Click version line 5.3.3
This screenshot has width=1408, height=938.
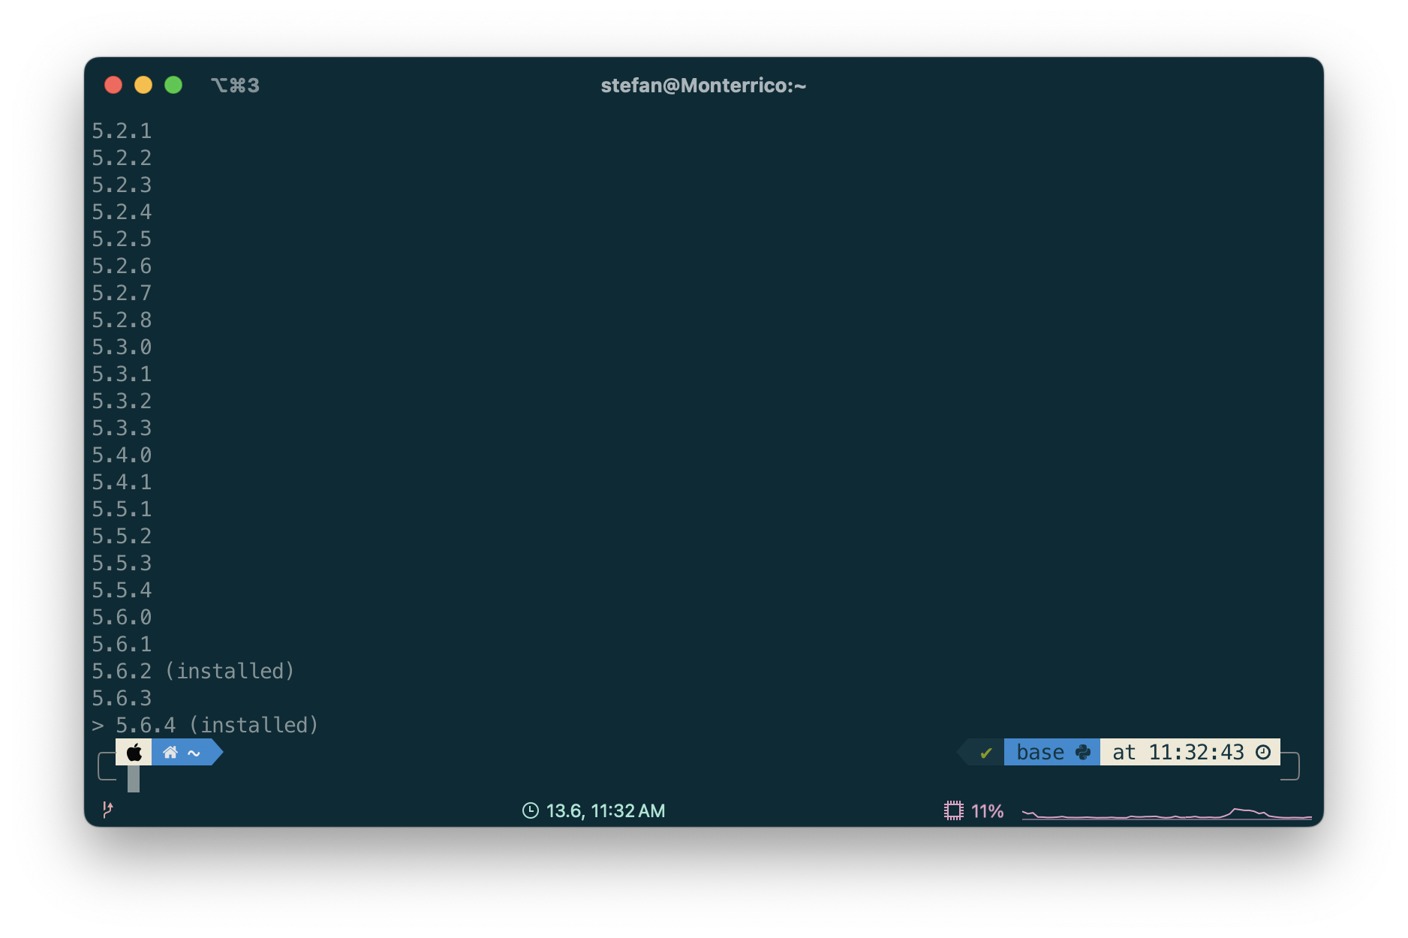[x=122, y=428]
